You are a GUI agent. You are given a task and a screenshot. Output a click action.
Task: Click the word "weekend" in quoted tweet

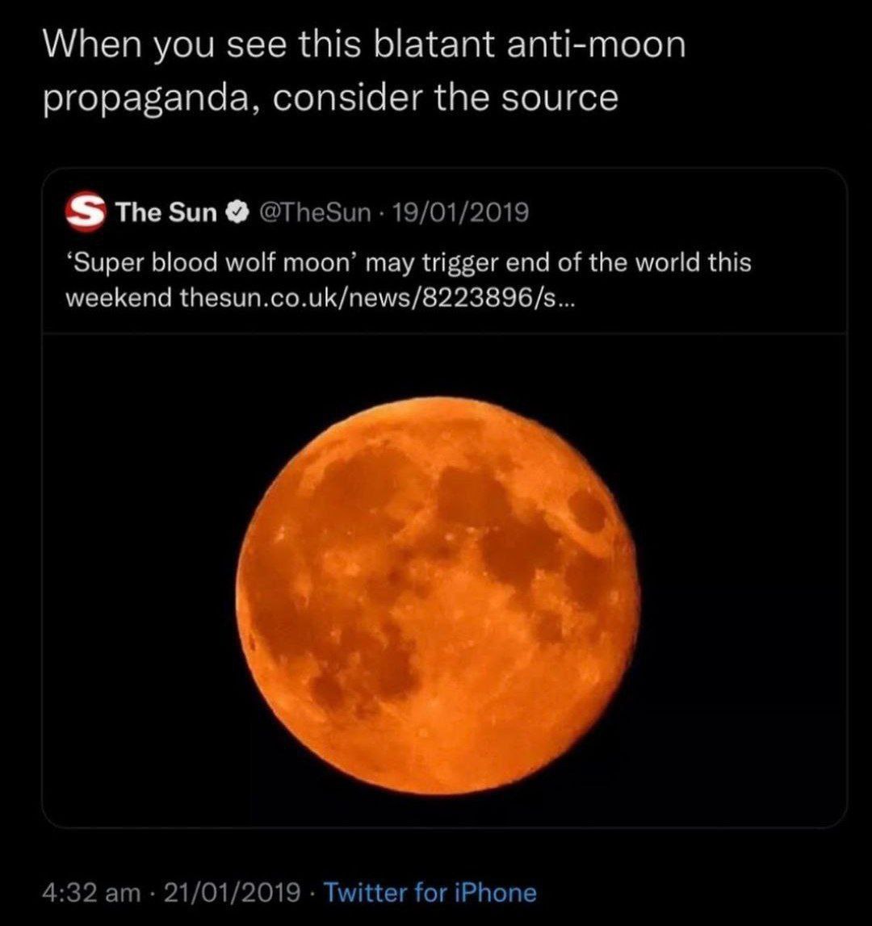coord(117,298)
